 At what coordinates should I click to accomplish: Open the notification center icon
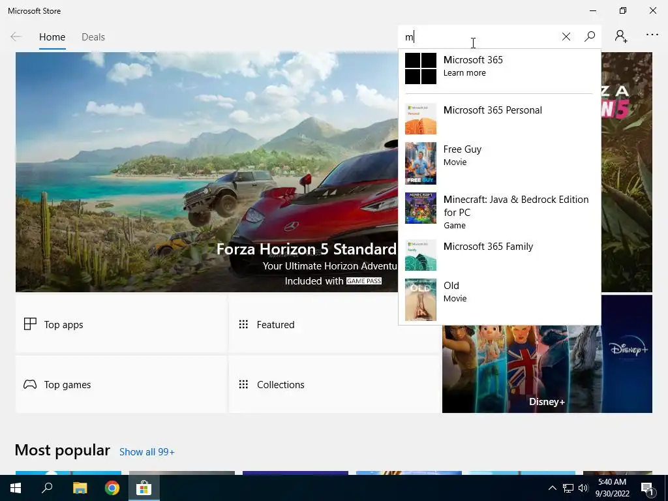[647, 488]
